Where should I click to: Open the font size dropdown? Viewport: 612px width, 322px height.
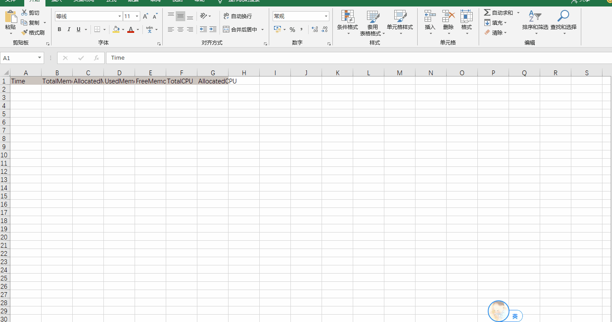click(x=137, y=16)
